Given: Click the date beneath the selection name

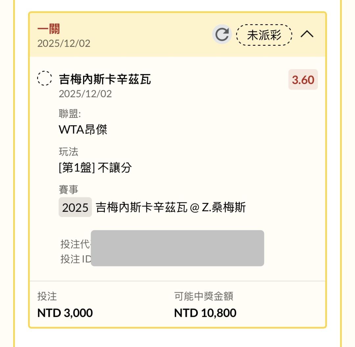Looking at the screenshot, I should (x=85, y=94).
